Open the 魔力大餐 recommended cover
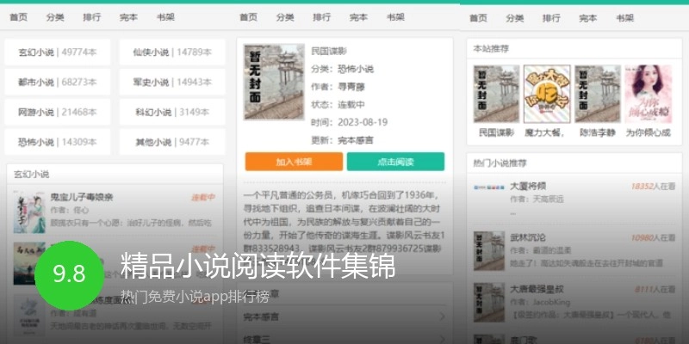Viewport: 689px width, 344px height. (547, 94)
